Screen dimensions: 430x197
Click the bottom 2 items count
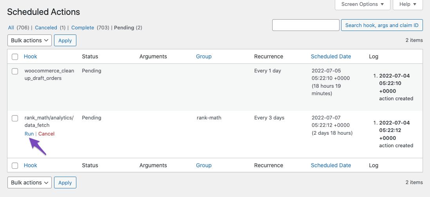[x=414, y=183]
